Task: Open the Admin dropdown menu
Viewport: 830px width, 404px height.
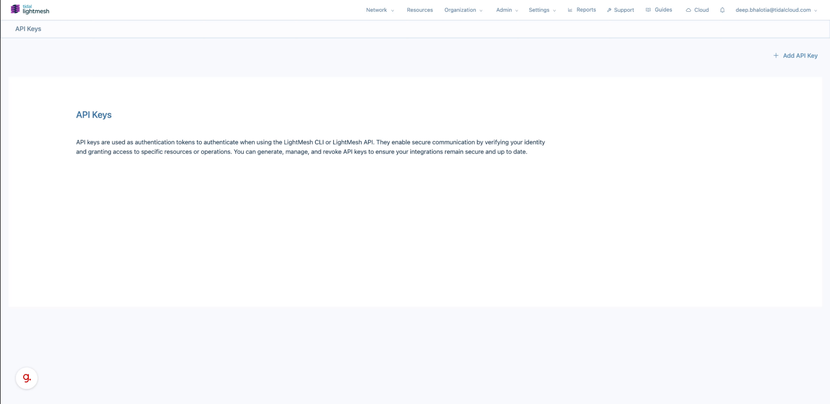Action: click(x=507, y=10)
